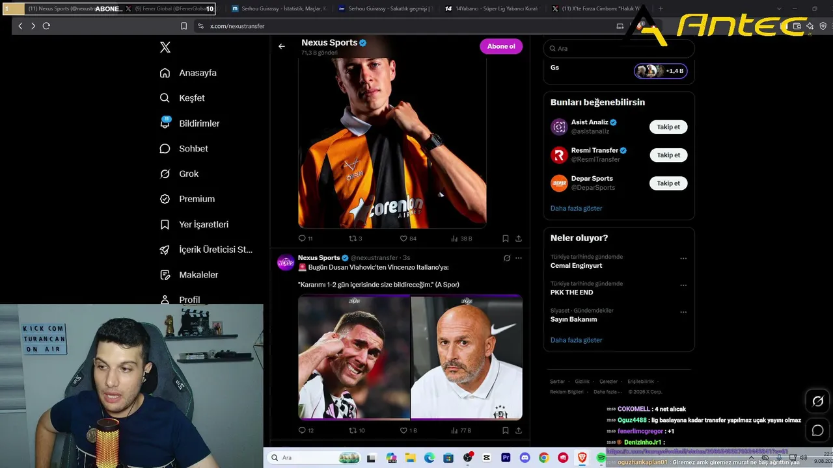This screenshot has height=468, width=833.
Task: Bookmark the orange jersey post
Action: [506, 239]
